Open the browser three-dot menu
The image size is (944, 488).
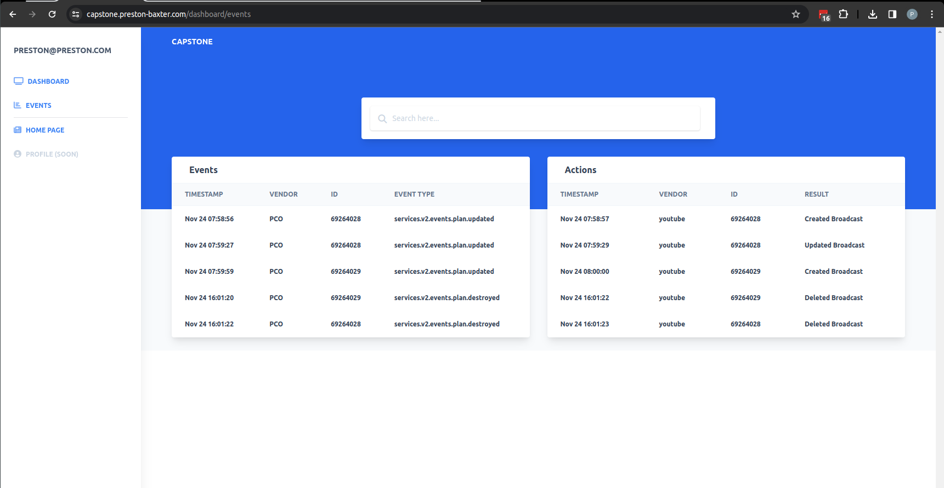tap(932, 14)
